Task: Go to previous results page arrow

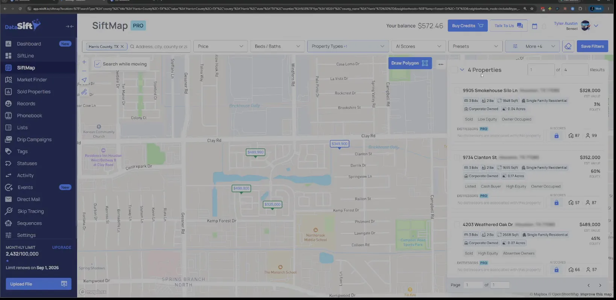Action: tap(589, 285)
